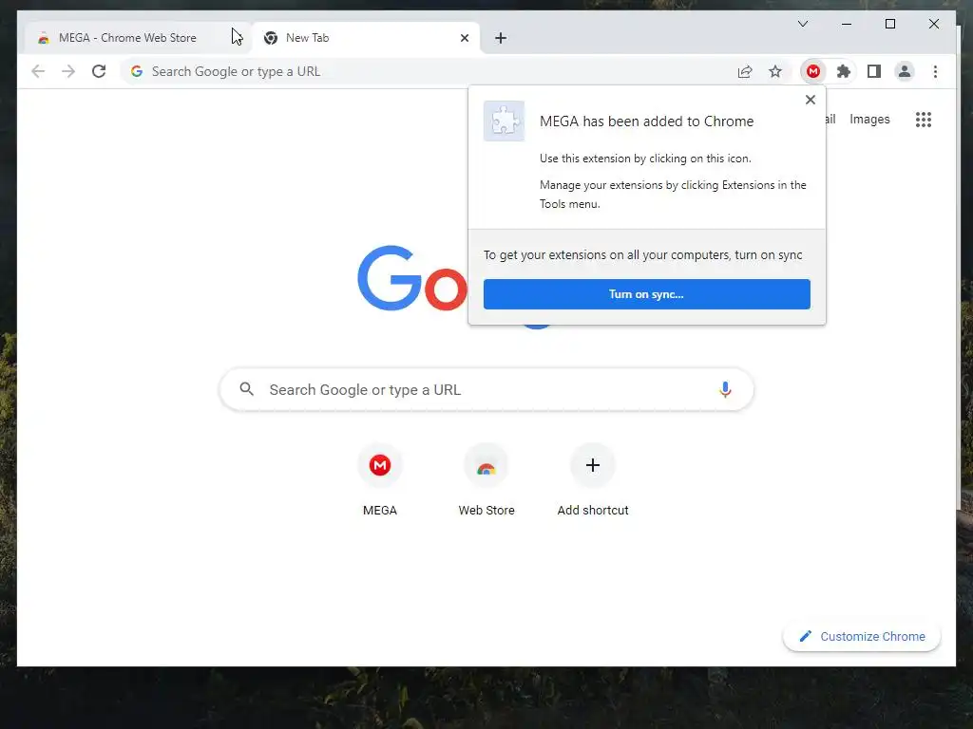Screen dimensions: 973x729
Task: Click the Turn on sync button
Action: point(646,294)
